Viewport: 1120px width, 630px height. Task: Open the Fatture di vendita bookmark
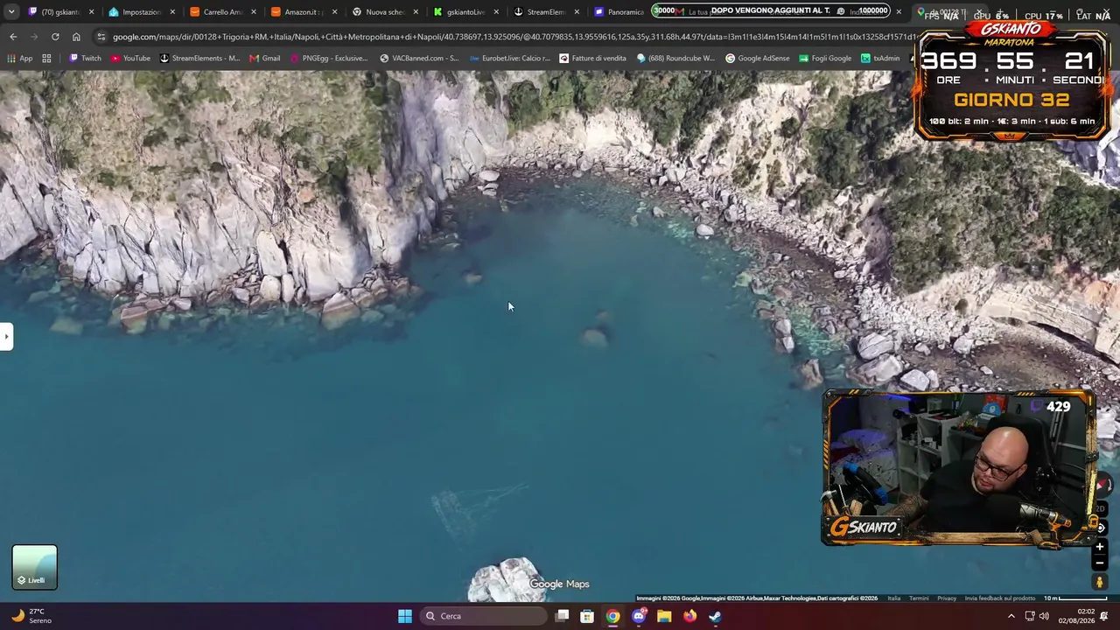593,59
